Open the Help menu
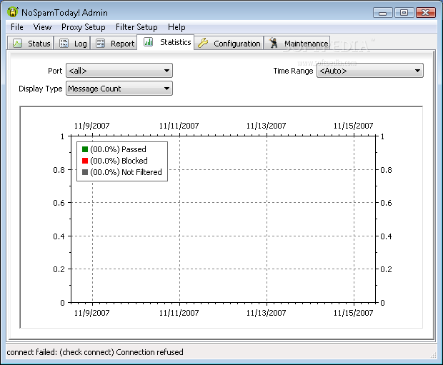Viewport: 443px width, 365px height. pos(176,27)
